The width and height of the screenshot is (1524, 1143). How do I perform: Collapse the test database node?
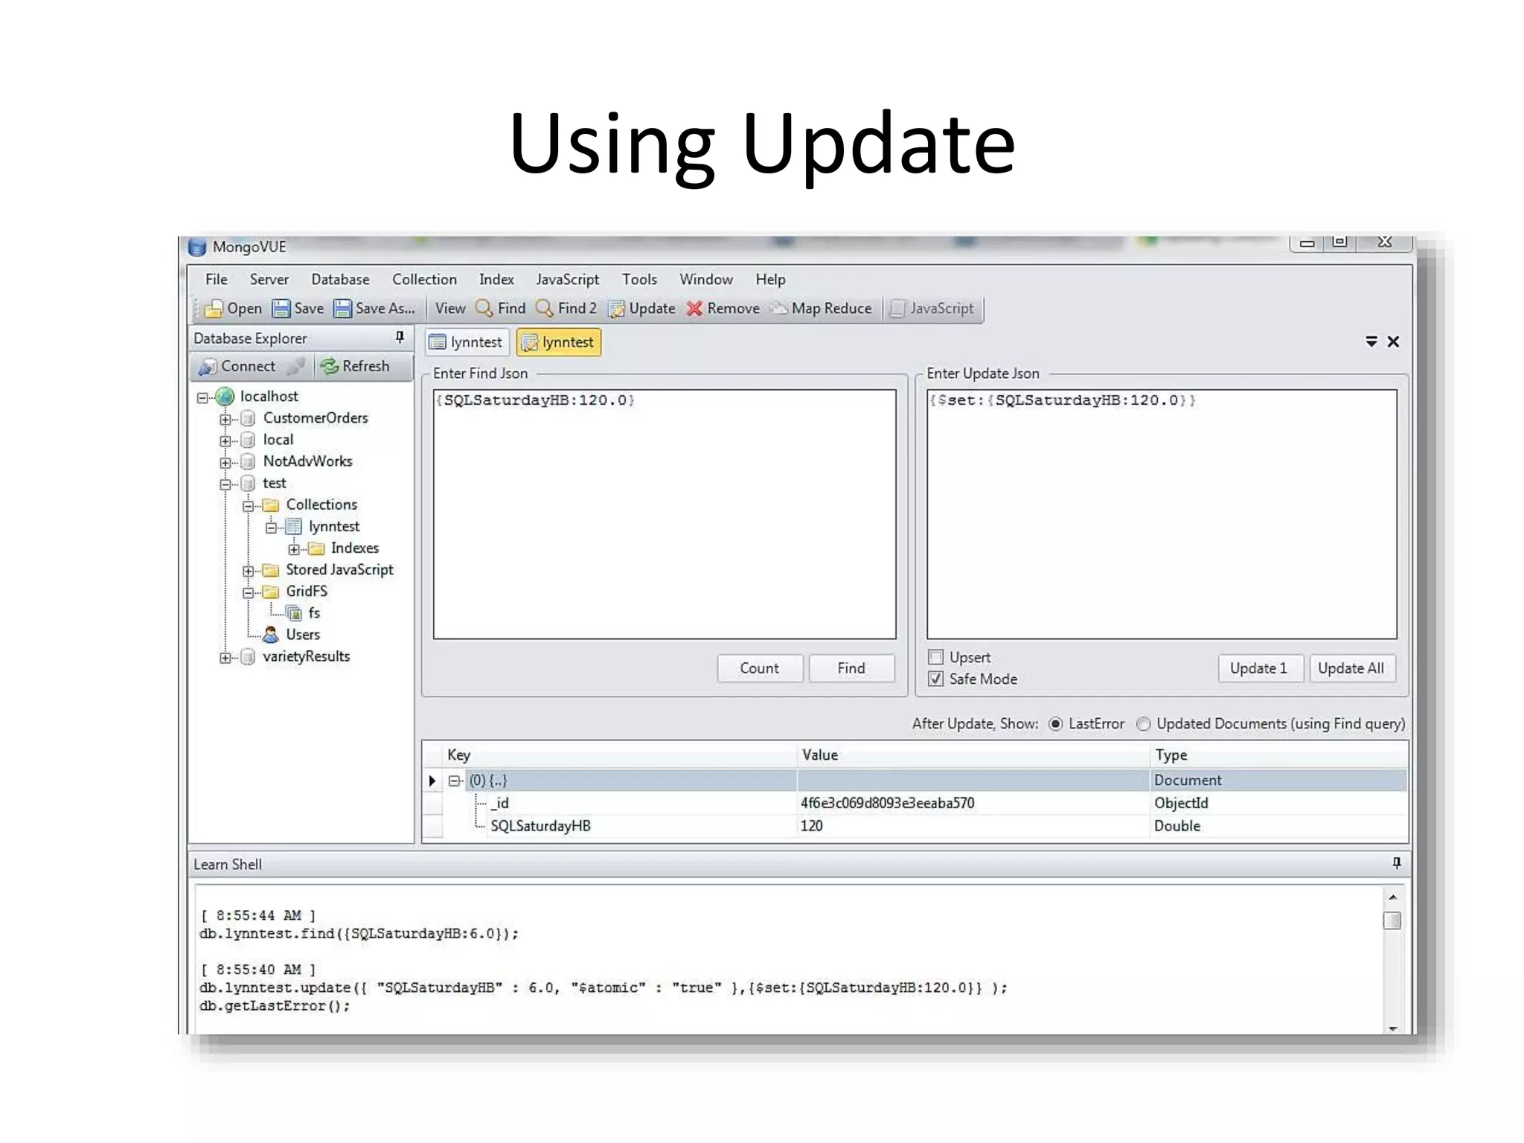pos(225,484)
